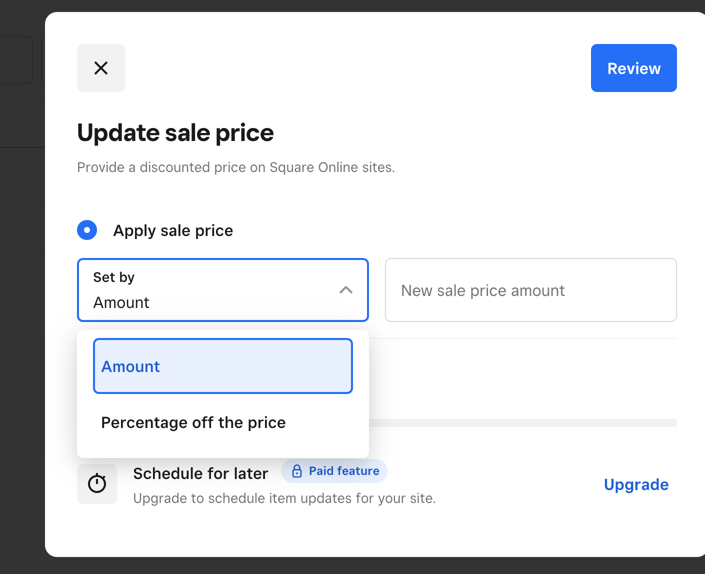Viewport: 705px width, 574px height.
Task: Click the Square Online sites description text
Action: 236,167
